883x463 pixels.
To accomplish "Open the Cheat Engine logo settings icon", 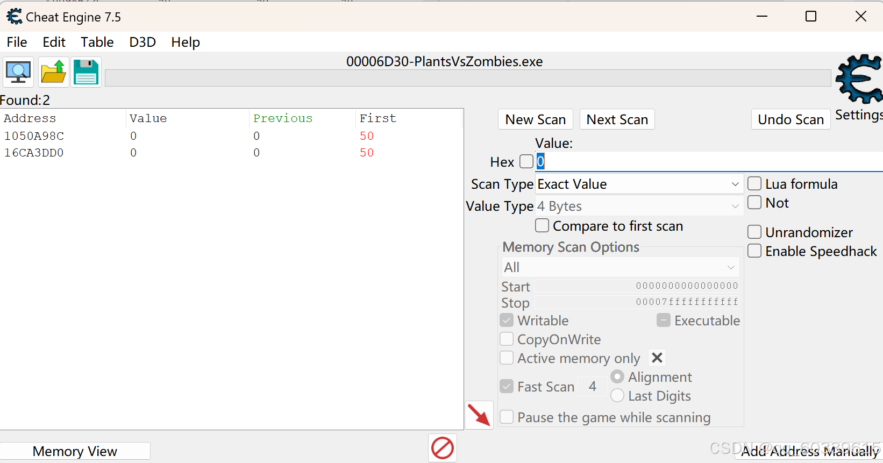I will pyautogui.click(x=859, y=79).
